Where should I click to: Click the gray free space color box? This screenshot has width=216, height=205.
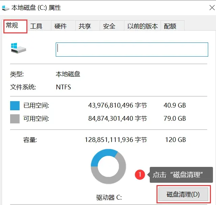coord(15,119)
